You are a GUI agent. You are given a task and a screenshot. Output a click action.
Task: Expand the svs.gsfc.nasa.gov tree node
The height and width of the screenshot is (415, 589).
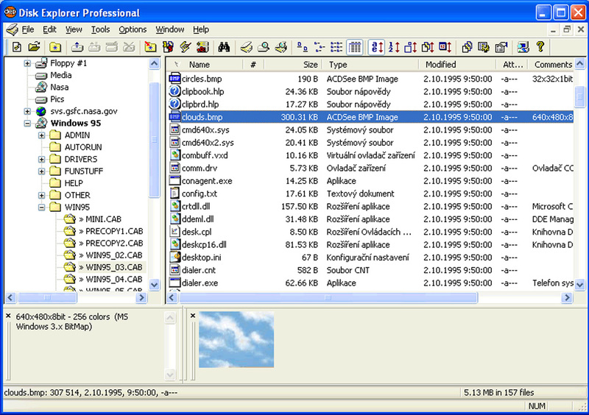coord(27,111)
